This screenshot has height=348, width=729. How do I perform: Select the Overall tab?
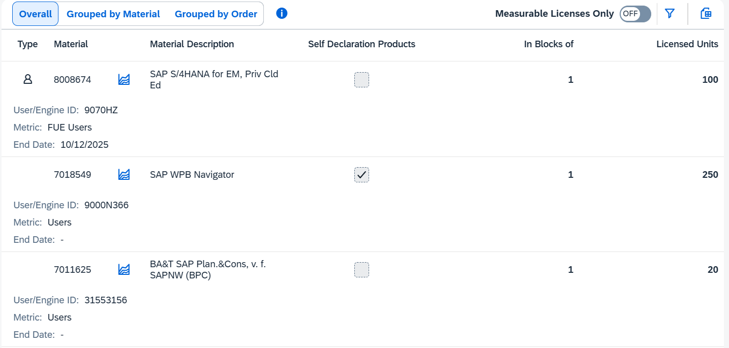click(x=36, y=14)
